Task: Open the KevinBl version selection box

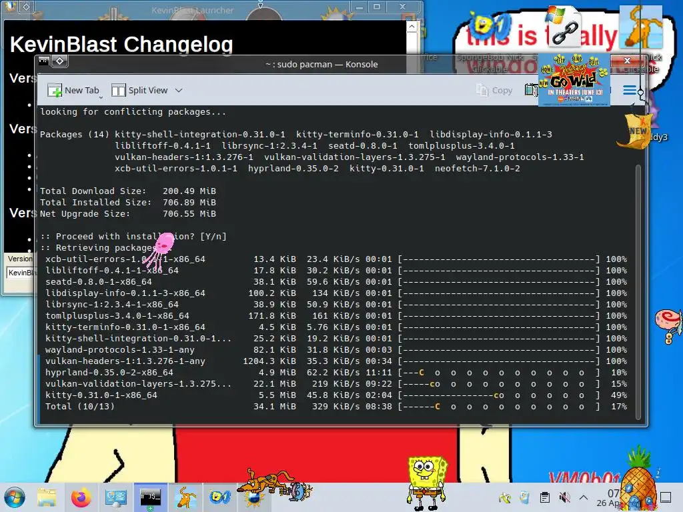Action: click(21, 273)
